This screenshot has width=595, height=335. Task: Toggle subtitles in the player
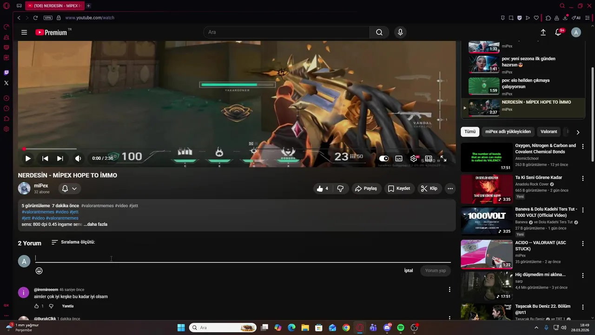399,158
